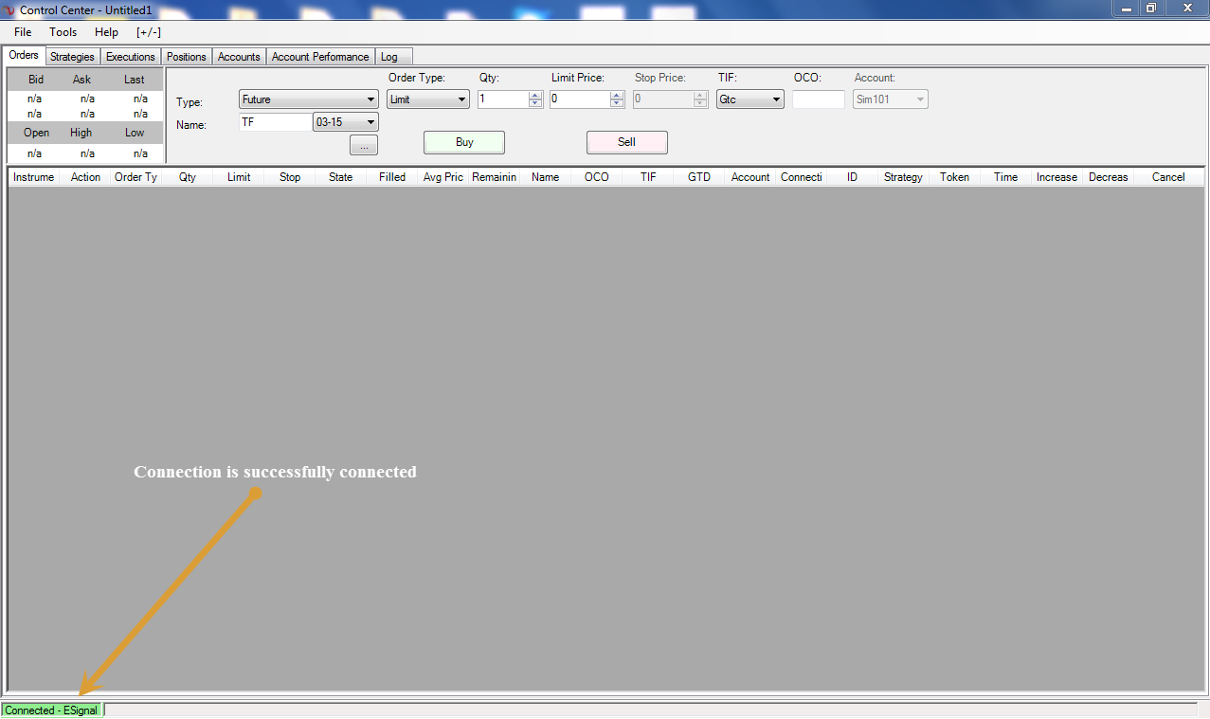The image size is (1210, 719).
Task: Sort by the Strategy column header
Action: click(x=904, y=177)
